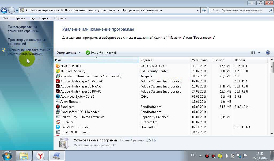Sort by the Размер column header
Image resolution: width=274 pixels, height=161 pixels.
tap(222, 60)
